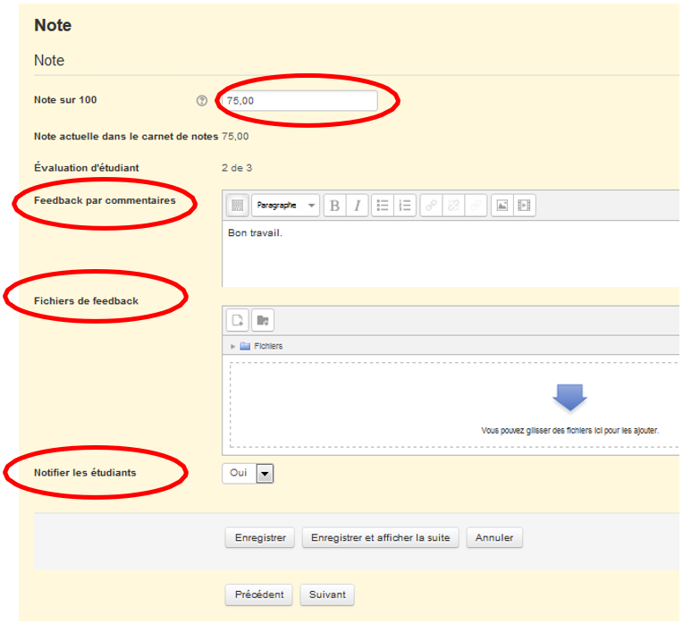Image resolution: width=683 pixels, height=624 pixels.
Task: Add a file to feedback files
Action: point(239,320)
